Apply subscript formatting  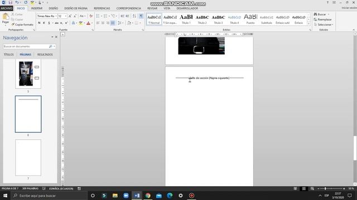[x=61, y=23]
